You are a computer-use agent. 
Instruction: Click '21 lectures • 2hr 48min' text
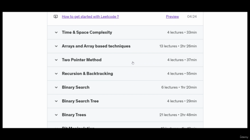(x=178, y=115)
